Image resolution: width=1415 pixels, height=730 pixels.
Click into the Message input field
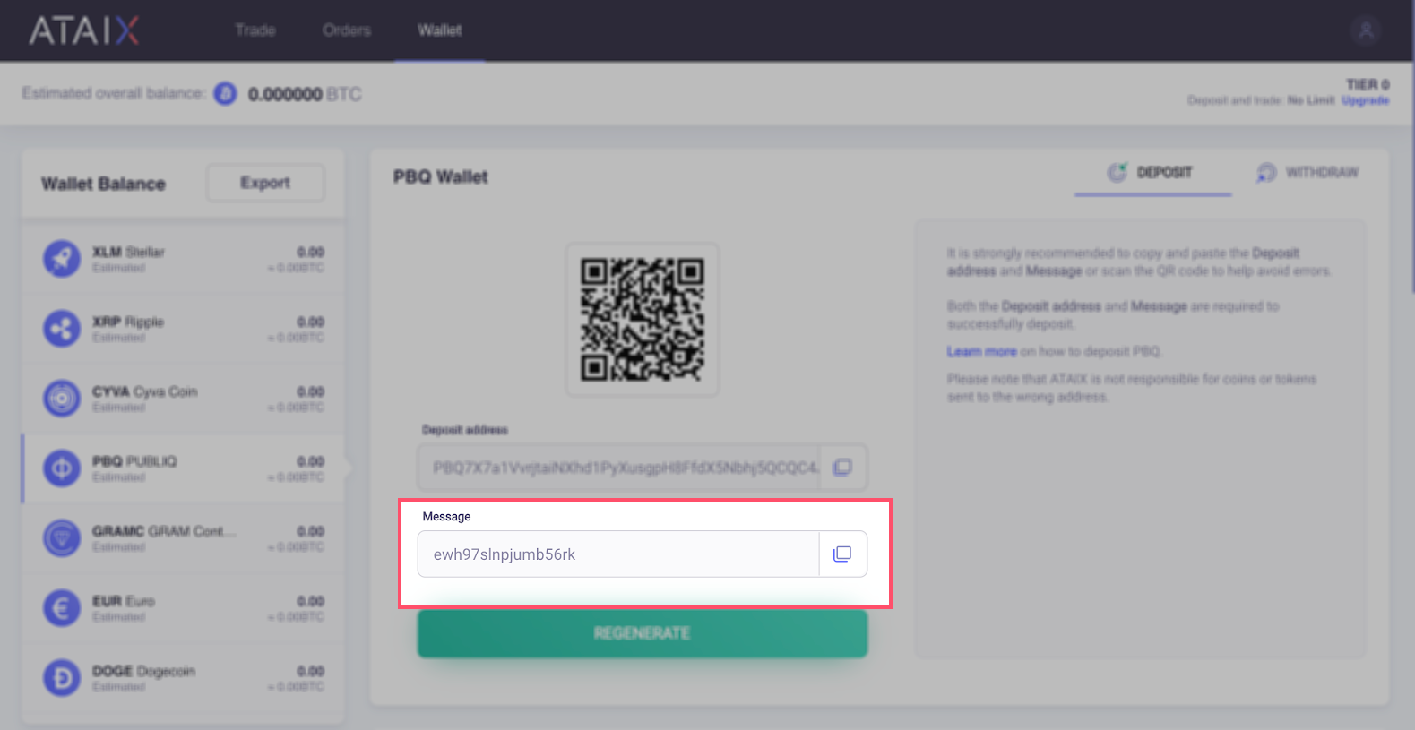[618, 554]
